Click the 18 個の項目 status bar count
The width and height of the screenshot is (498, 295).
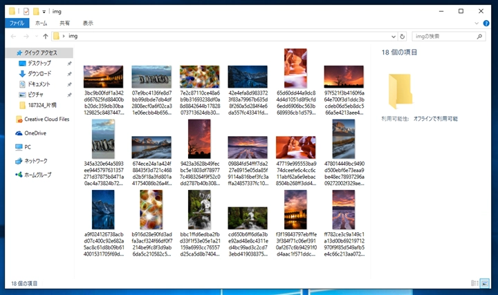point(24,283)
